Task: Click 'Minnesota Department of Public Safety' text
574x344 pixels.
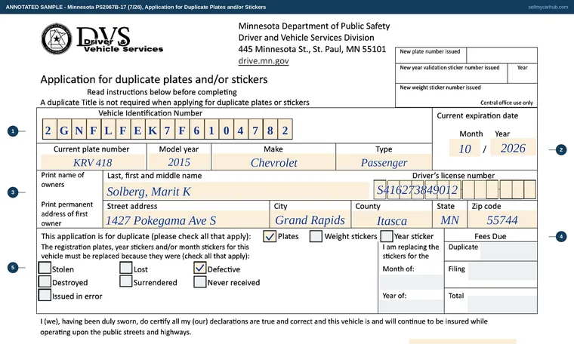Action: 314,26
